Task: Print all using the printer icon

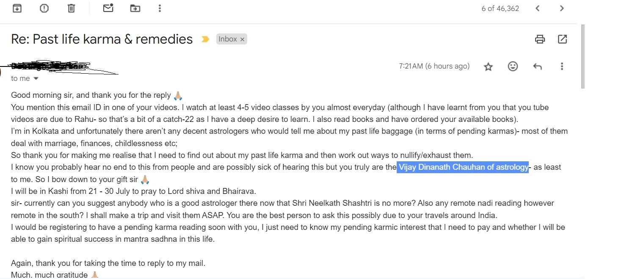Action: (x=540, y=39)
